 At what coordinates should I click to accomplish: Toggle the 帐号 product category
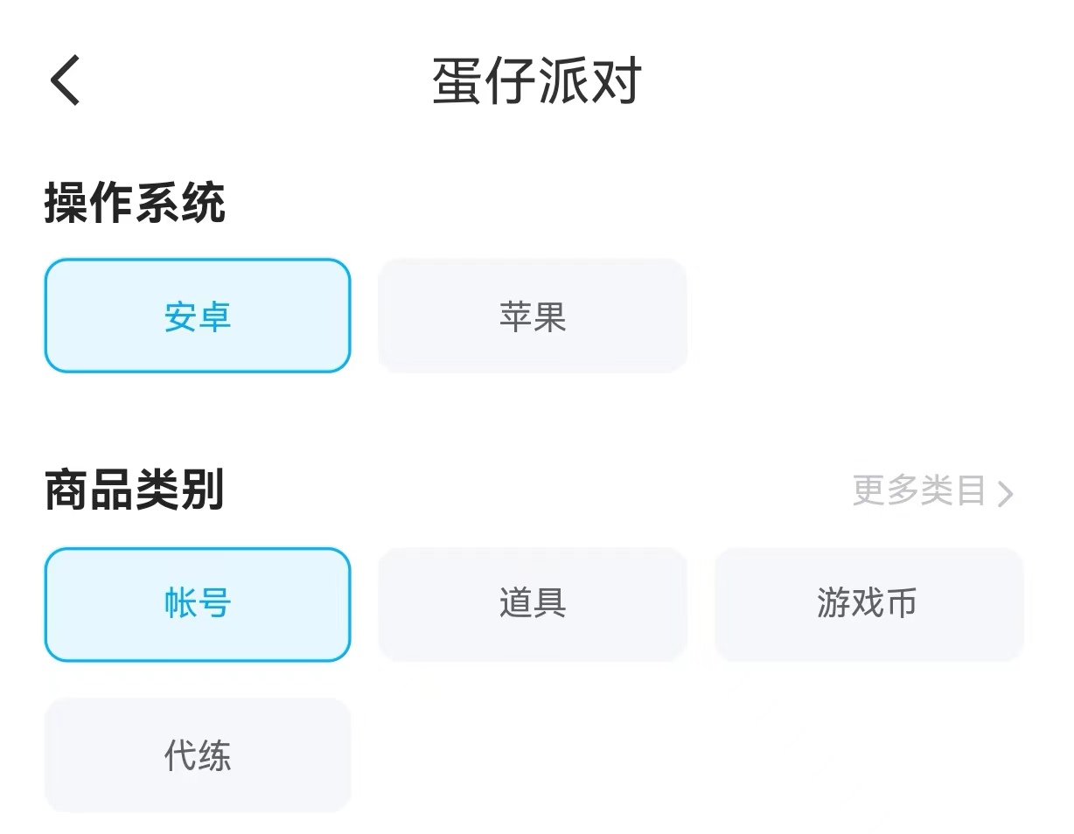click(198, 604)
